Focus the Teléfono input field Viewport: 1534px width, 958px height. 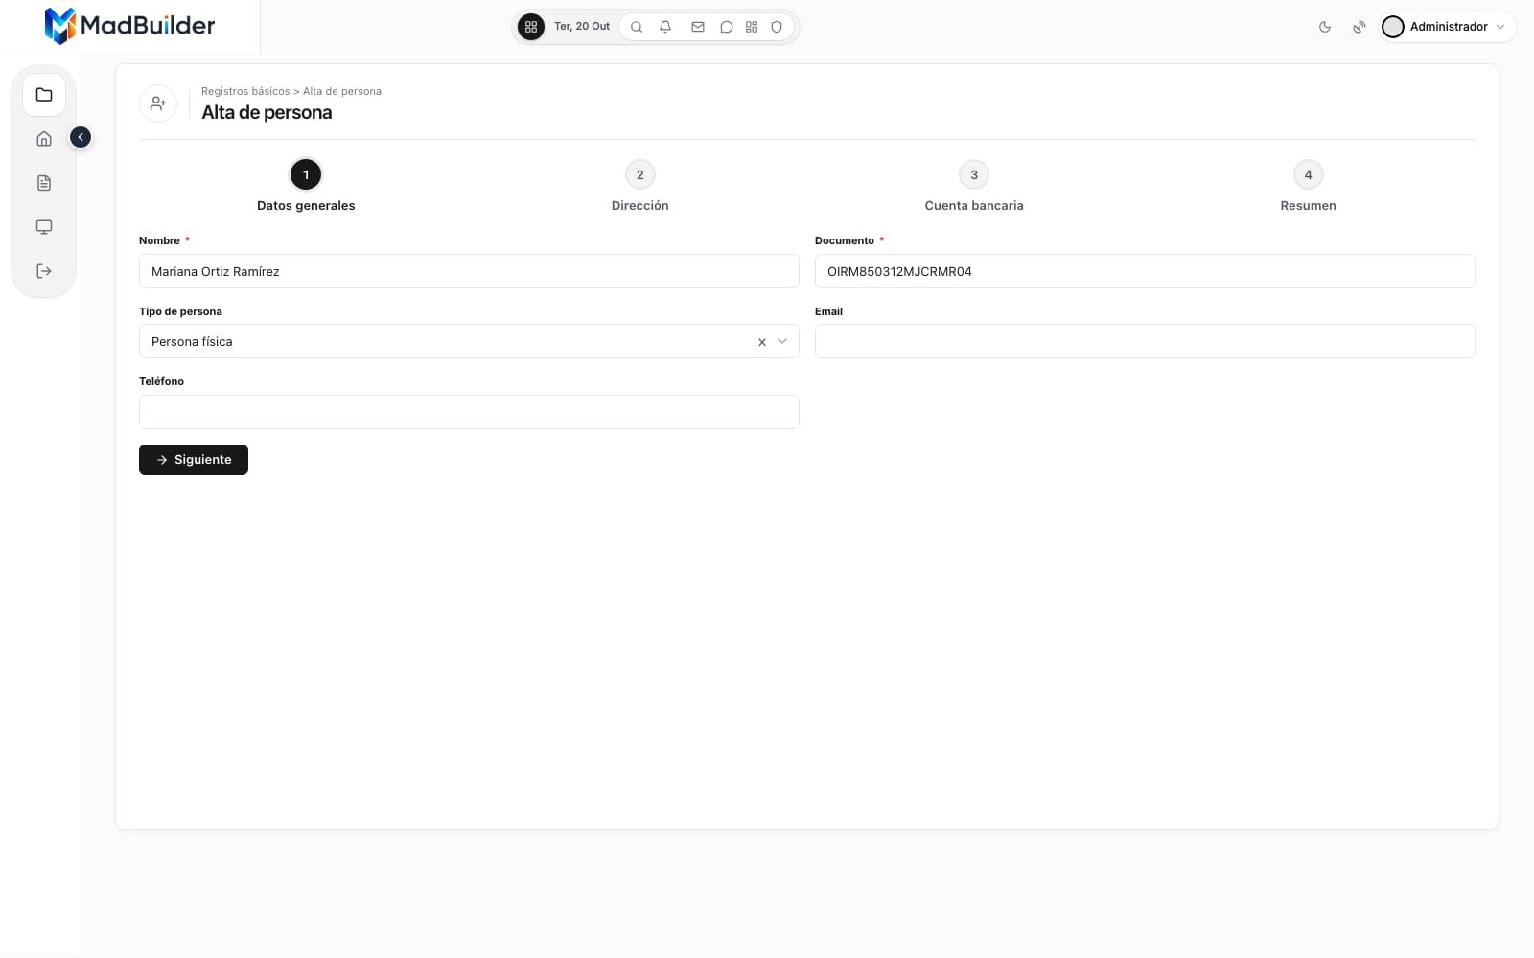tap(469, 412)
